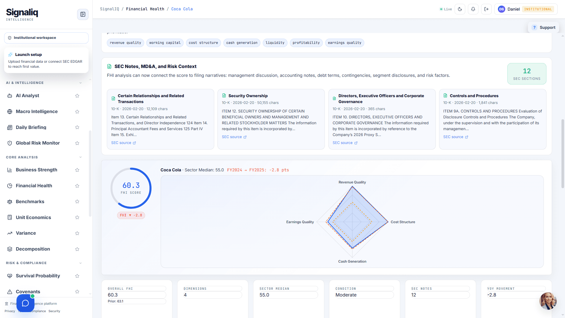Click the liquidity tag chip
565x318 pixels.
[x=275, y=43]
